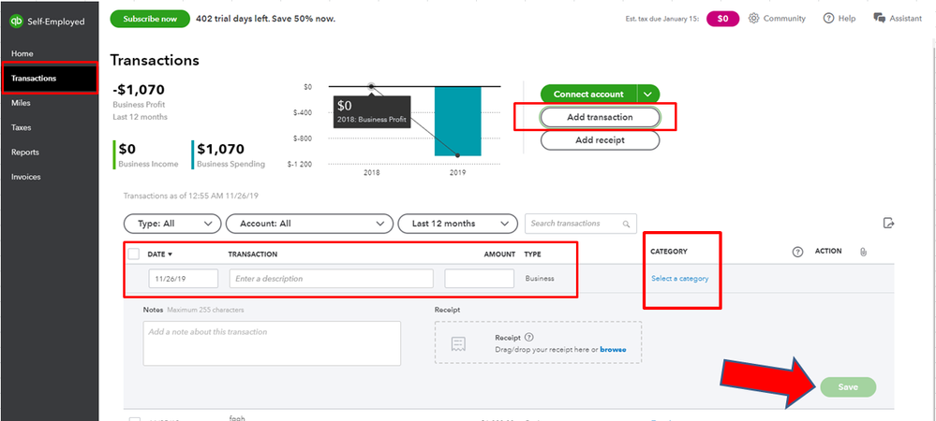936x421 pixels.
Task: Open the Community gear icon
Action: click(754, 19)
